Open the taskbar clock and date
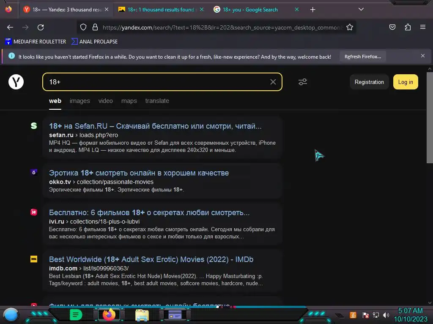The height and width of the screenshot is (324, 433). [410, 315]
